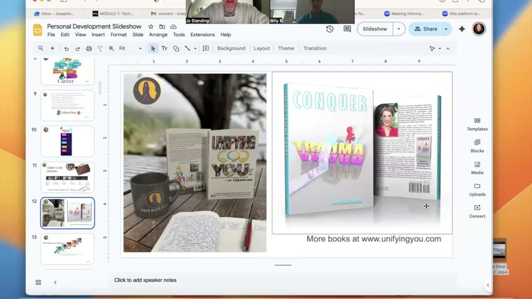Check the cloud document status icon
Viewport: 532px width, 299px height.
click(x=173, y=27)
